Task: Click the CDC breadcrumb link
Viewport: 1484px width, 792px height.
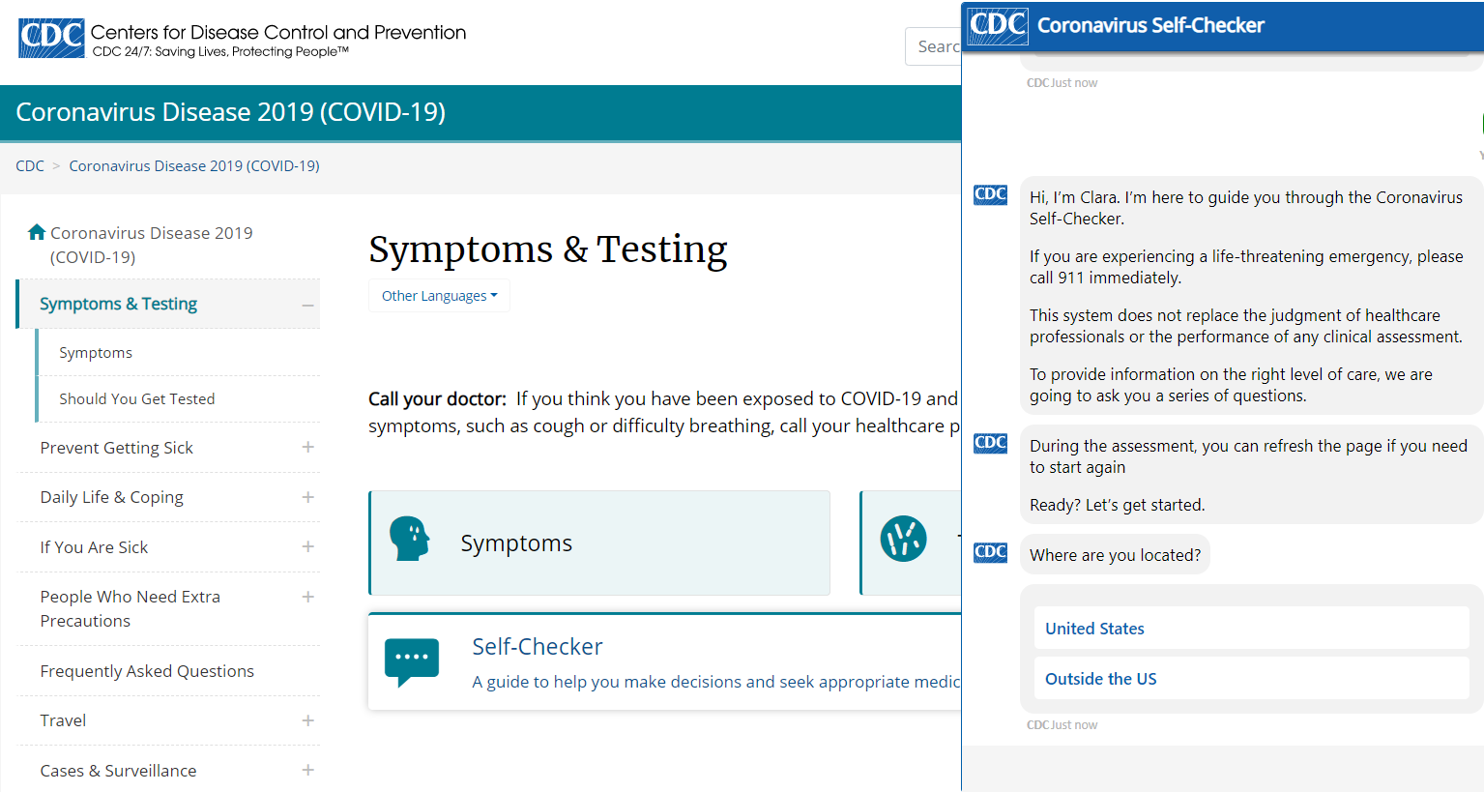Action: point(30,165)
